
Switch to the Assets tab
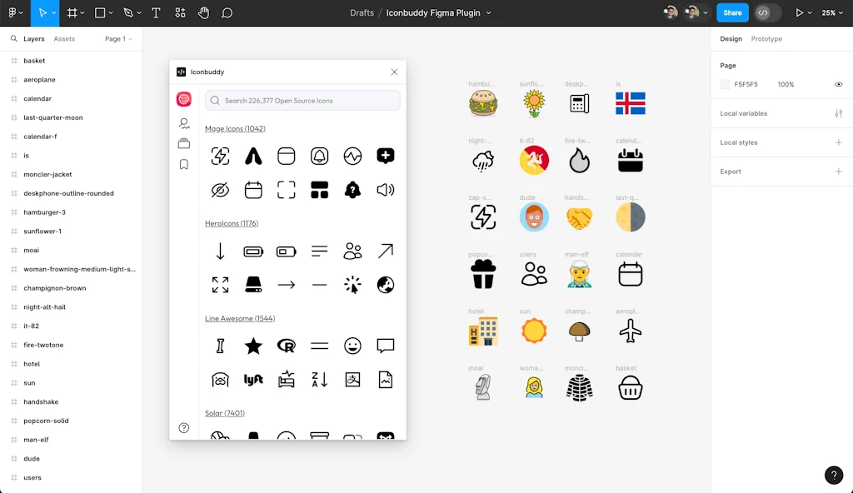point(66,38)
